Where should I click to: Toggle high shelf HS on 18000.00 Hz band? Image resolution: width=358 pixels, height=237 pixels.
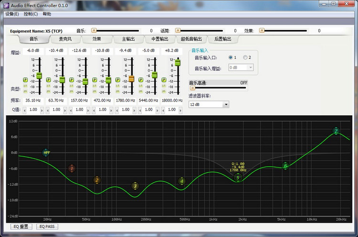(164, 91)
